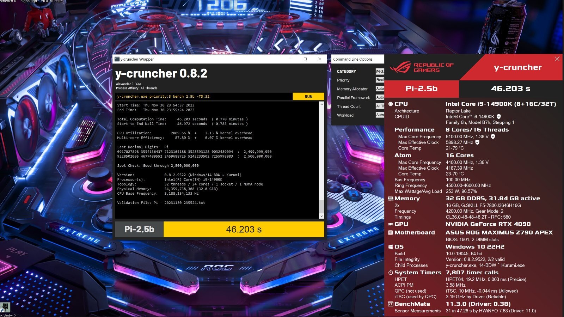Click the CPUID verified shield icon

tap(498, 116)
